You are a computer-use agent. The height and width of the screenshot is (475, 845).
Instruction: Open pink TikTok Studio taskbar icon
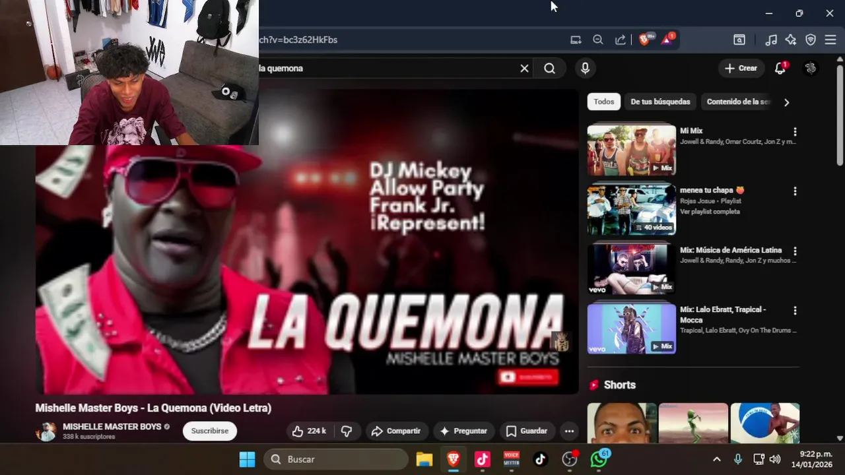point(483,459)
